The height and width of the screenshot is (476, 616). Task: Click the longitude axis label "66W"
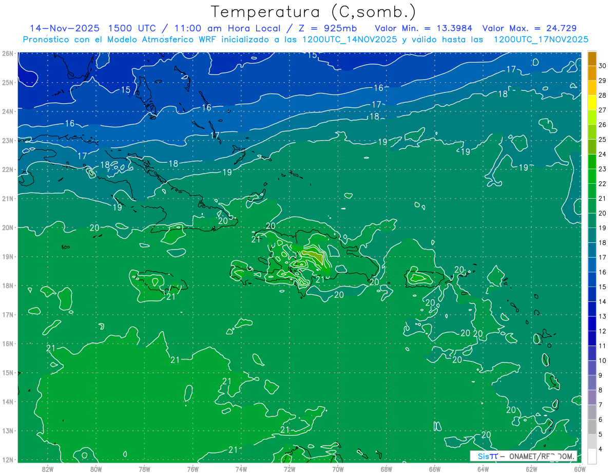(434, 469)
